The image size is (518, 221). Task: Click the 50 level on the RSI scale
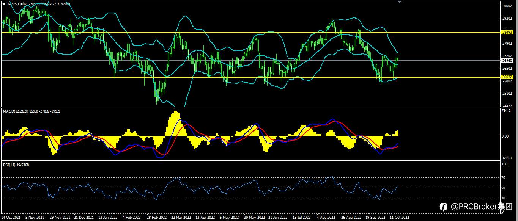pos(504,188)
